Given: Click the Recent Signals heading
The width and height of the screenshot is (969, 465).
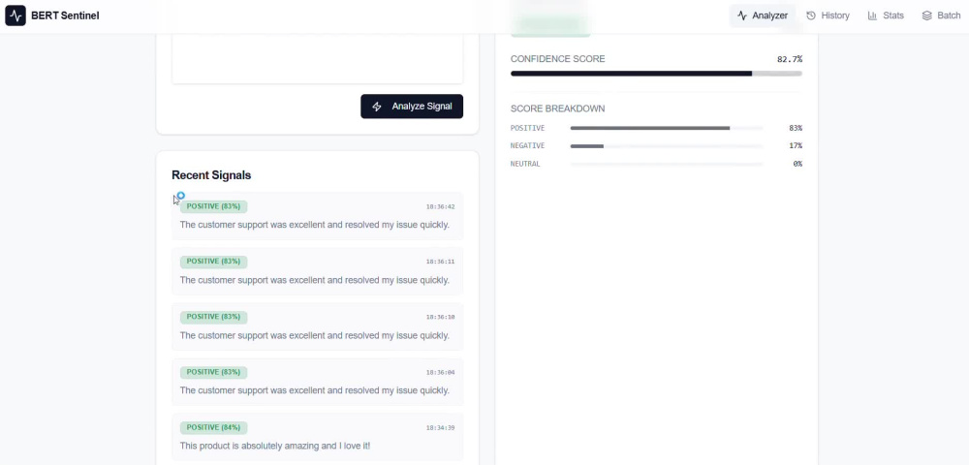Looking at the screenshot, I should coord(211,175).
